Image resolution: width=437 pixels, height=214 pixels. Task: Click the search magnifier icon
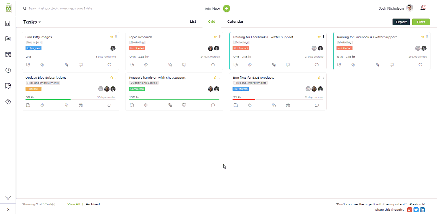pos(25,8)
